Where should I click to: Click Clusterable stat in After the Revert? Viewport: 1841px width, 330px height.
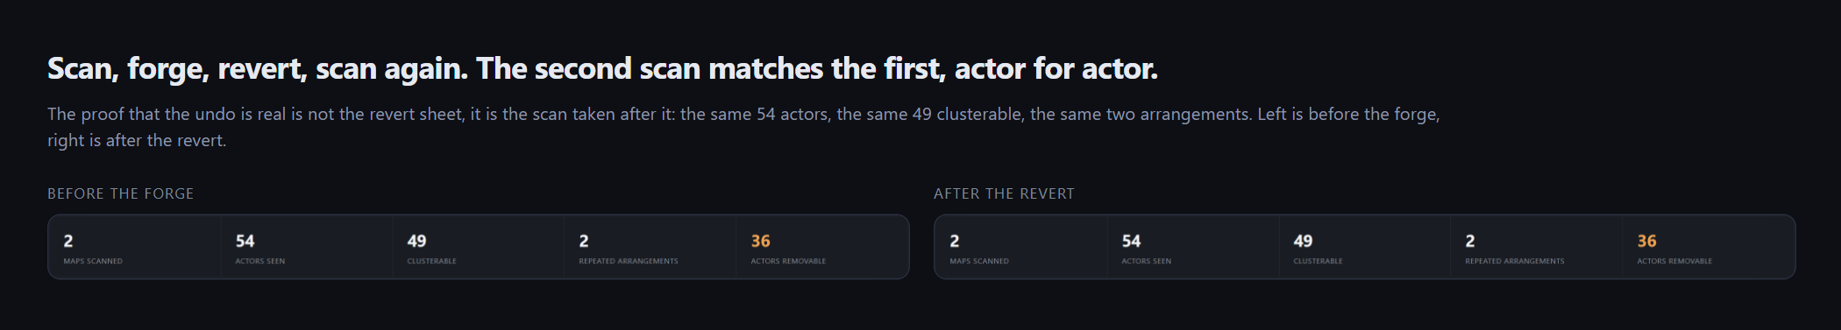pyautogui.click(x=1364, y=247)
